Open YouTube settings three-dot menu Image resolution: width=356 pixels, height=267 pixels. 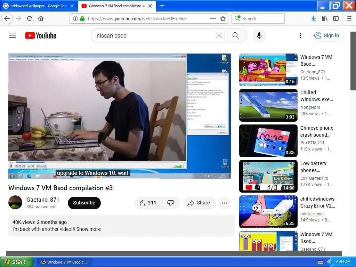[x=300, y=35]
